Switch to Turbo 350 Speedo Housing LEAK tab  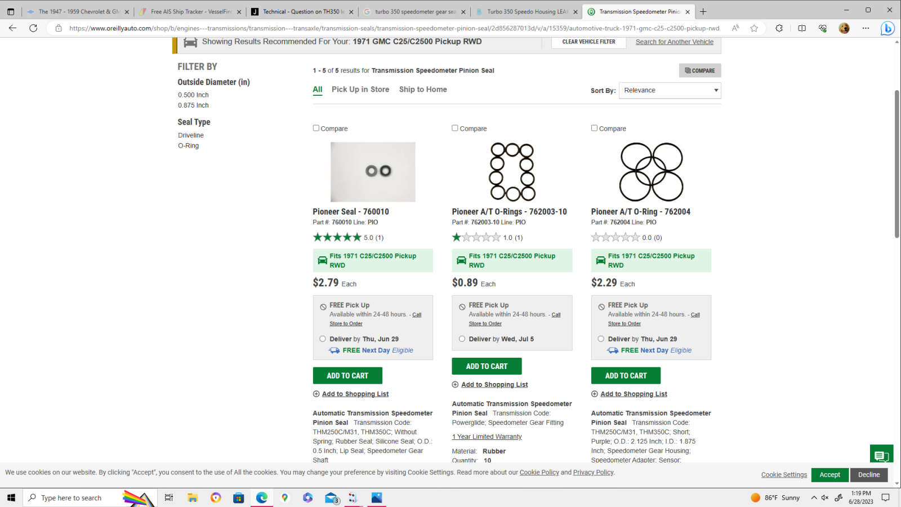527,11
